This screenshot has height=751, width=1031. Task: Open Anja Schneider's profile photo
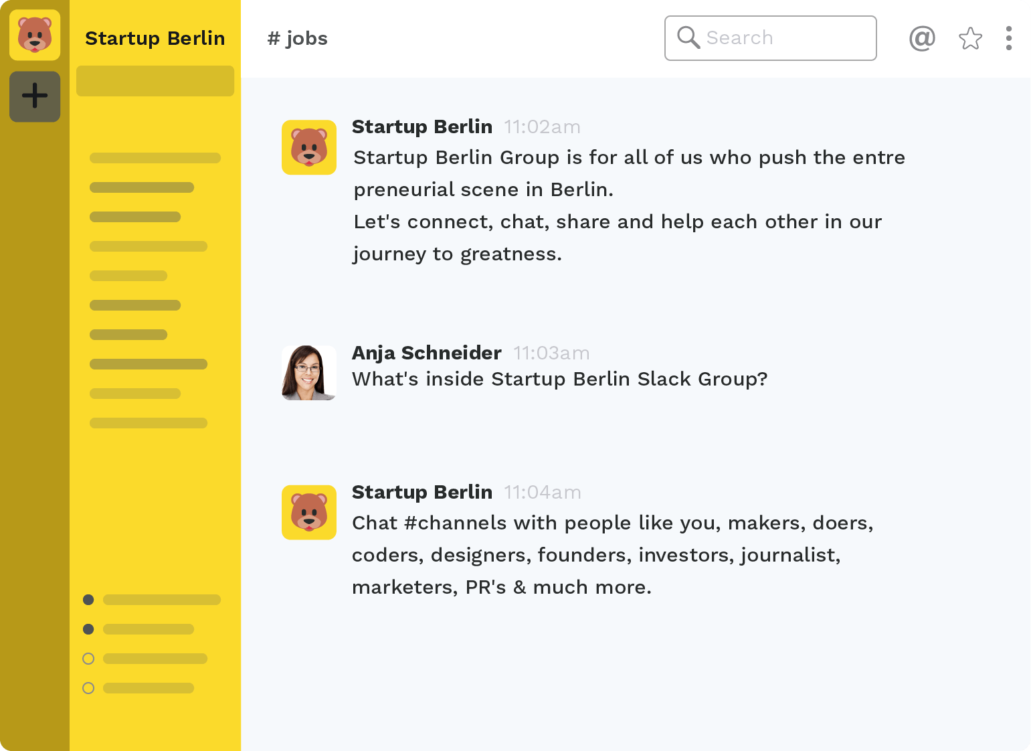click(x=309, y=373)
